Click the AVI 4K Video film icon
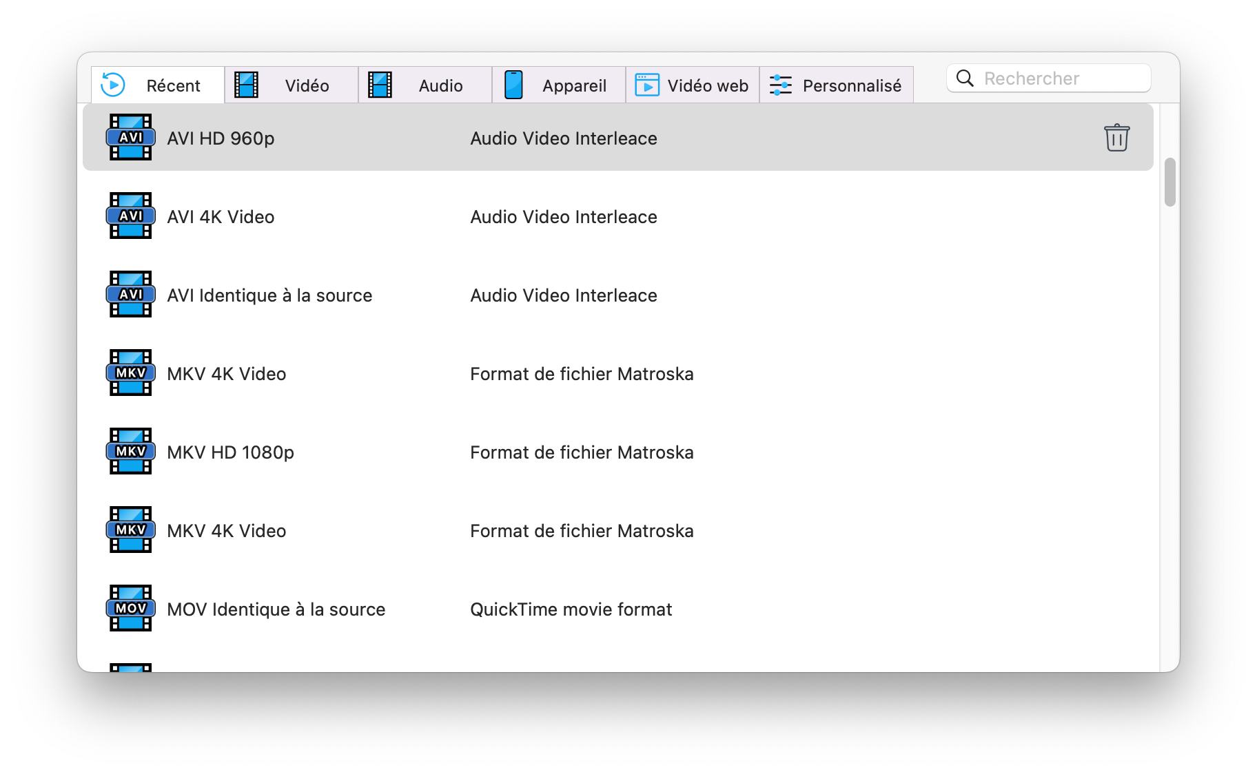 coord(130,216)
